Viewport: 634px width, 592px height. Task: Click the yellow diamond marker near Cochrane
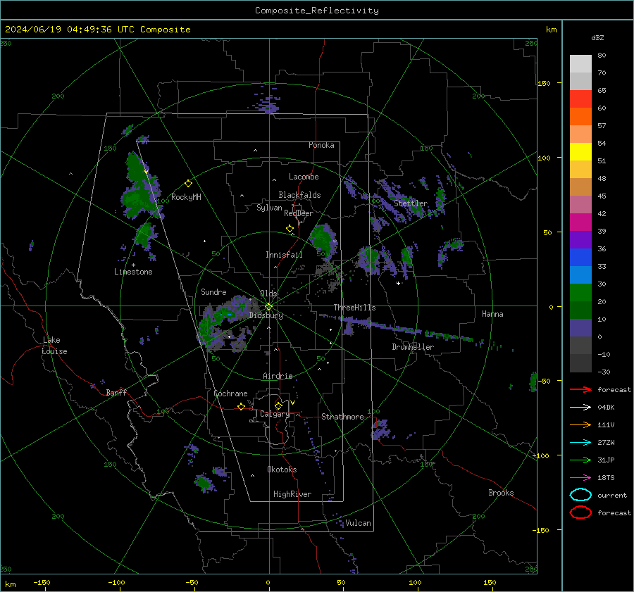tap(241, 406)
